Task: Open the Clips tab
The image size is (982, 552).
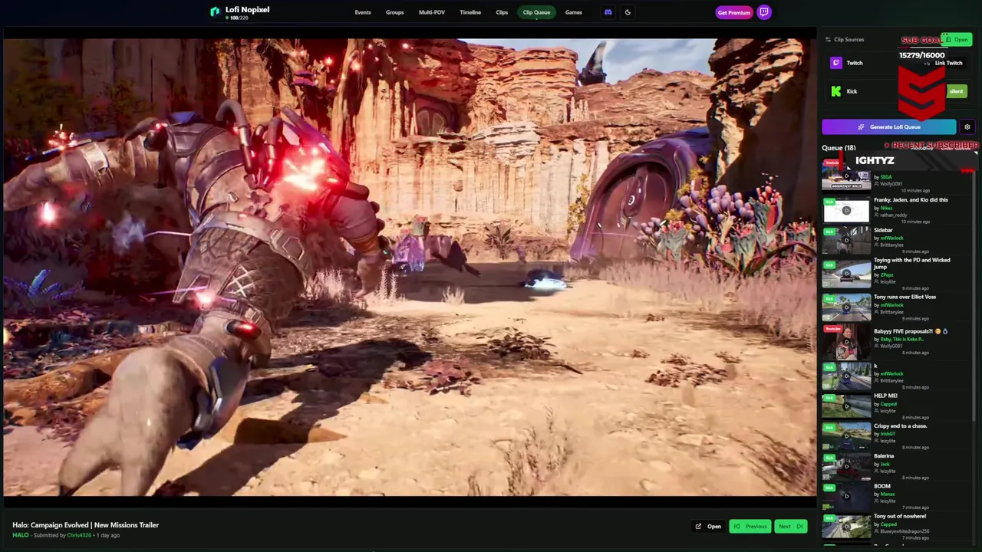Action: pos(502,12)
